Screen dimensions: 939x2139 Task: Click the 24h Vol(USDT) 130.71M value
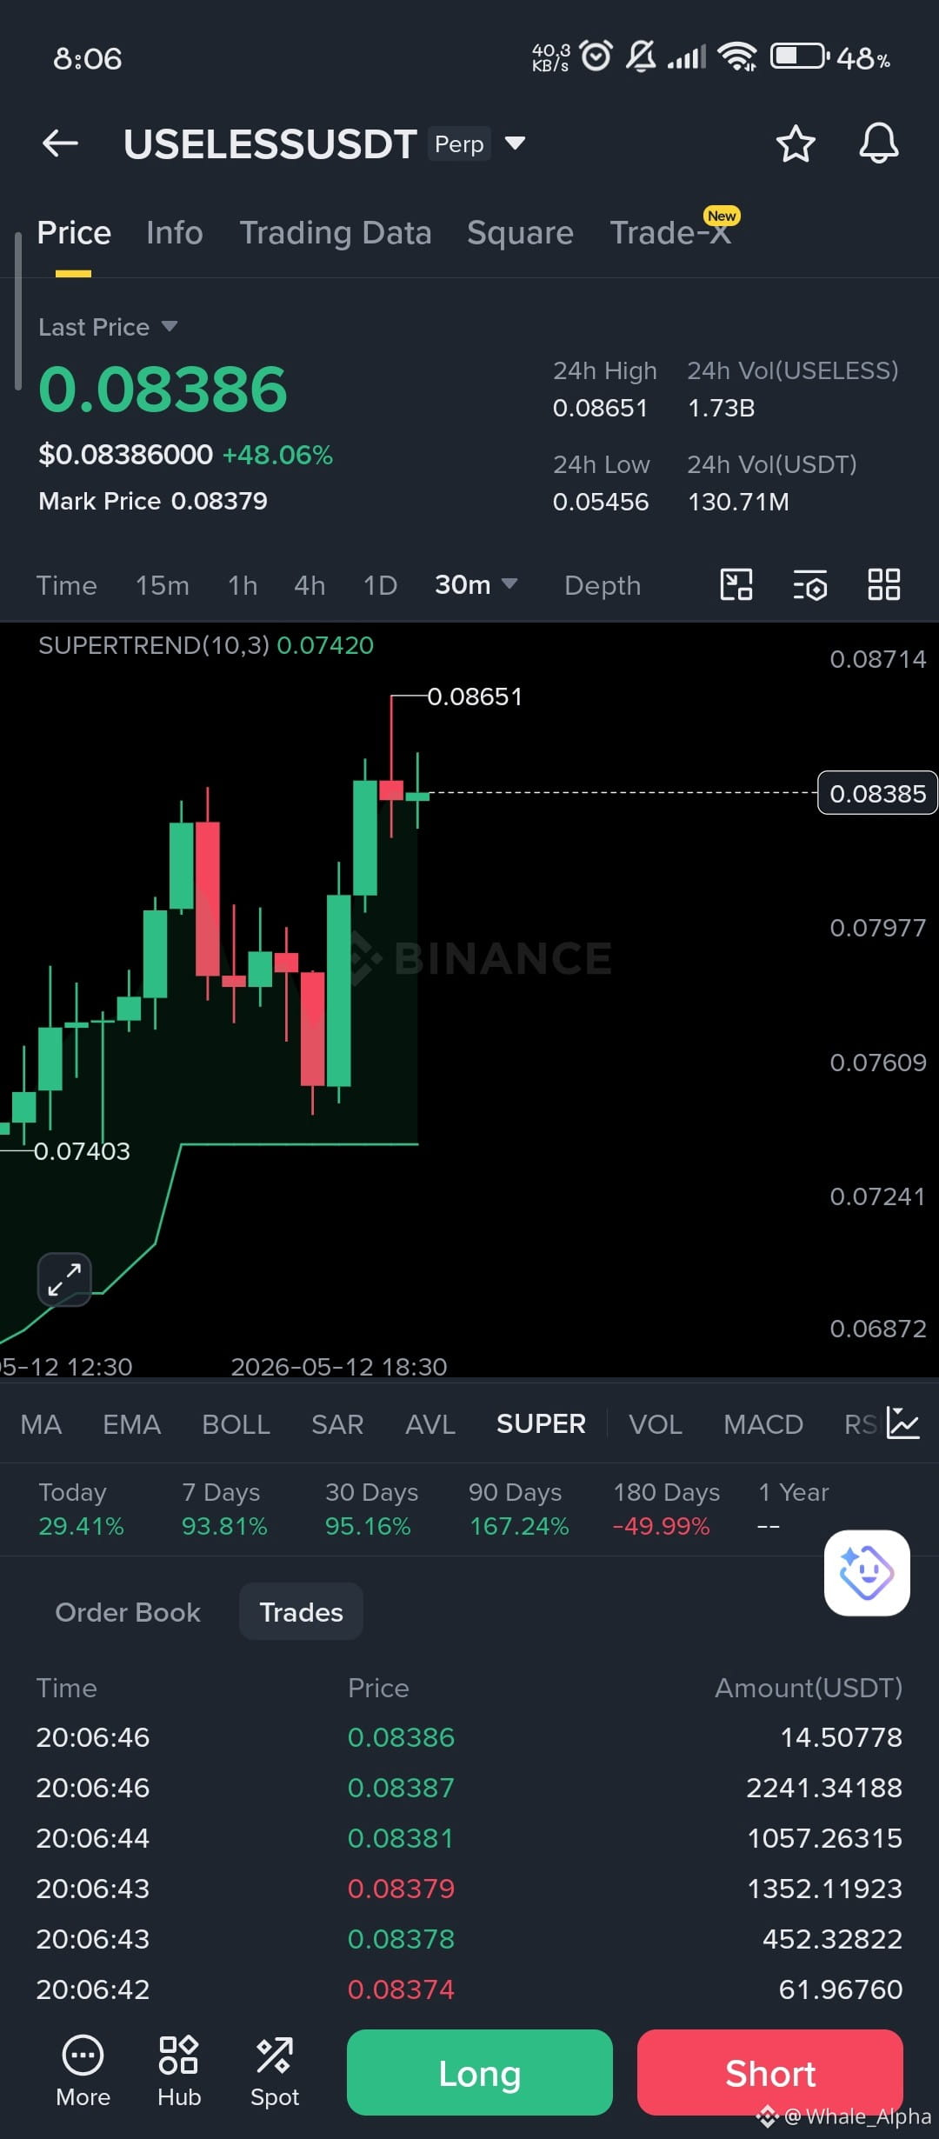[x=738, y=502]
